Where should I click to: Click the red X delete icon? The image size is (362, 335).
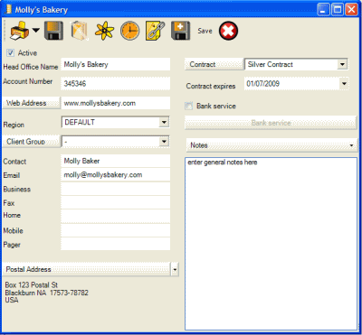click(228, 31)
